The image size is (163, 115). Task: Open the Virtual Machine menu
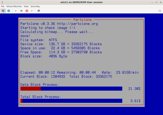pyautogui.click(x=14, y=6)
